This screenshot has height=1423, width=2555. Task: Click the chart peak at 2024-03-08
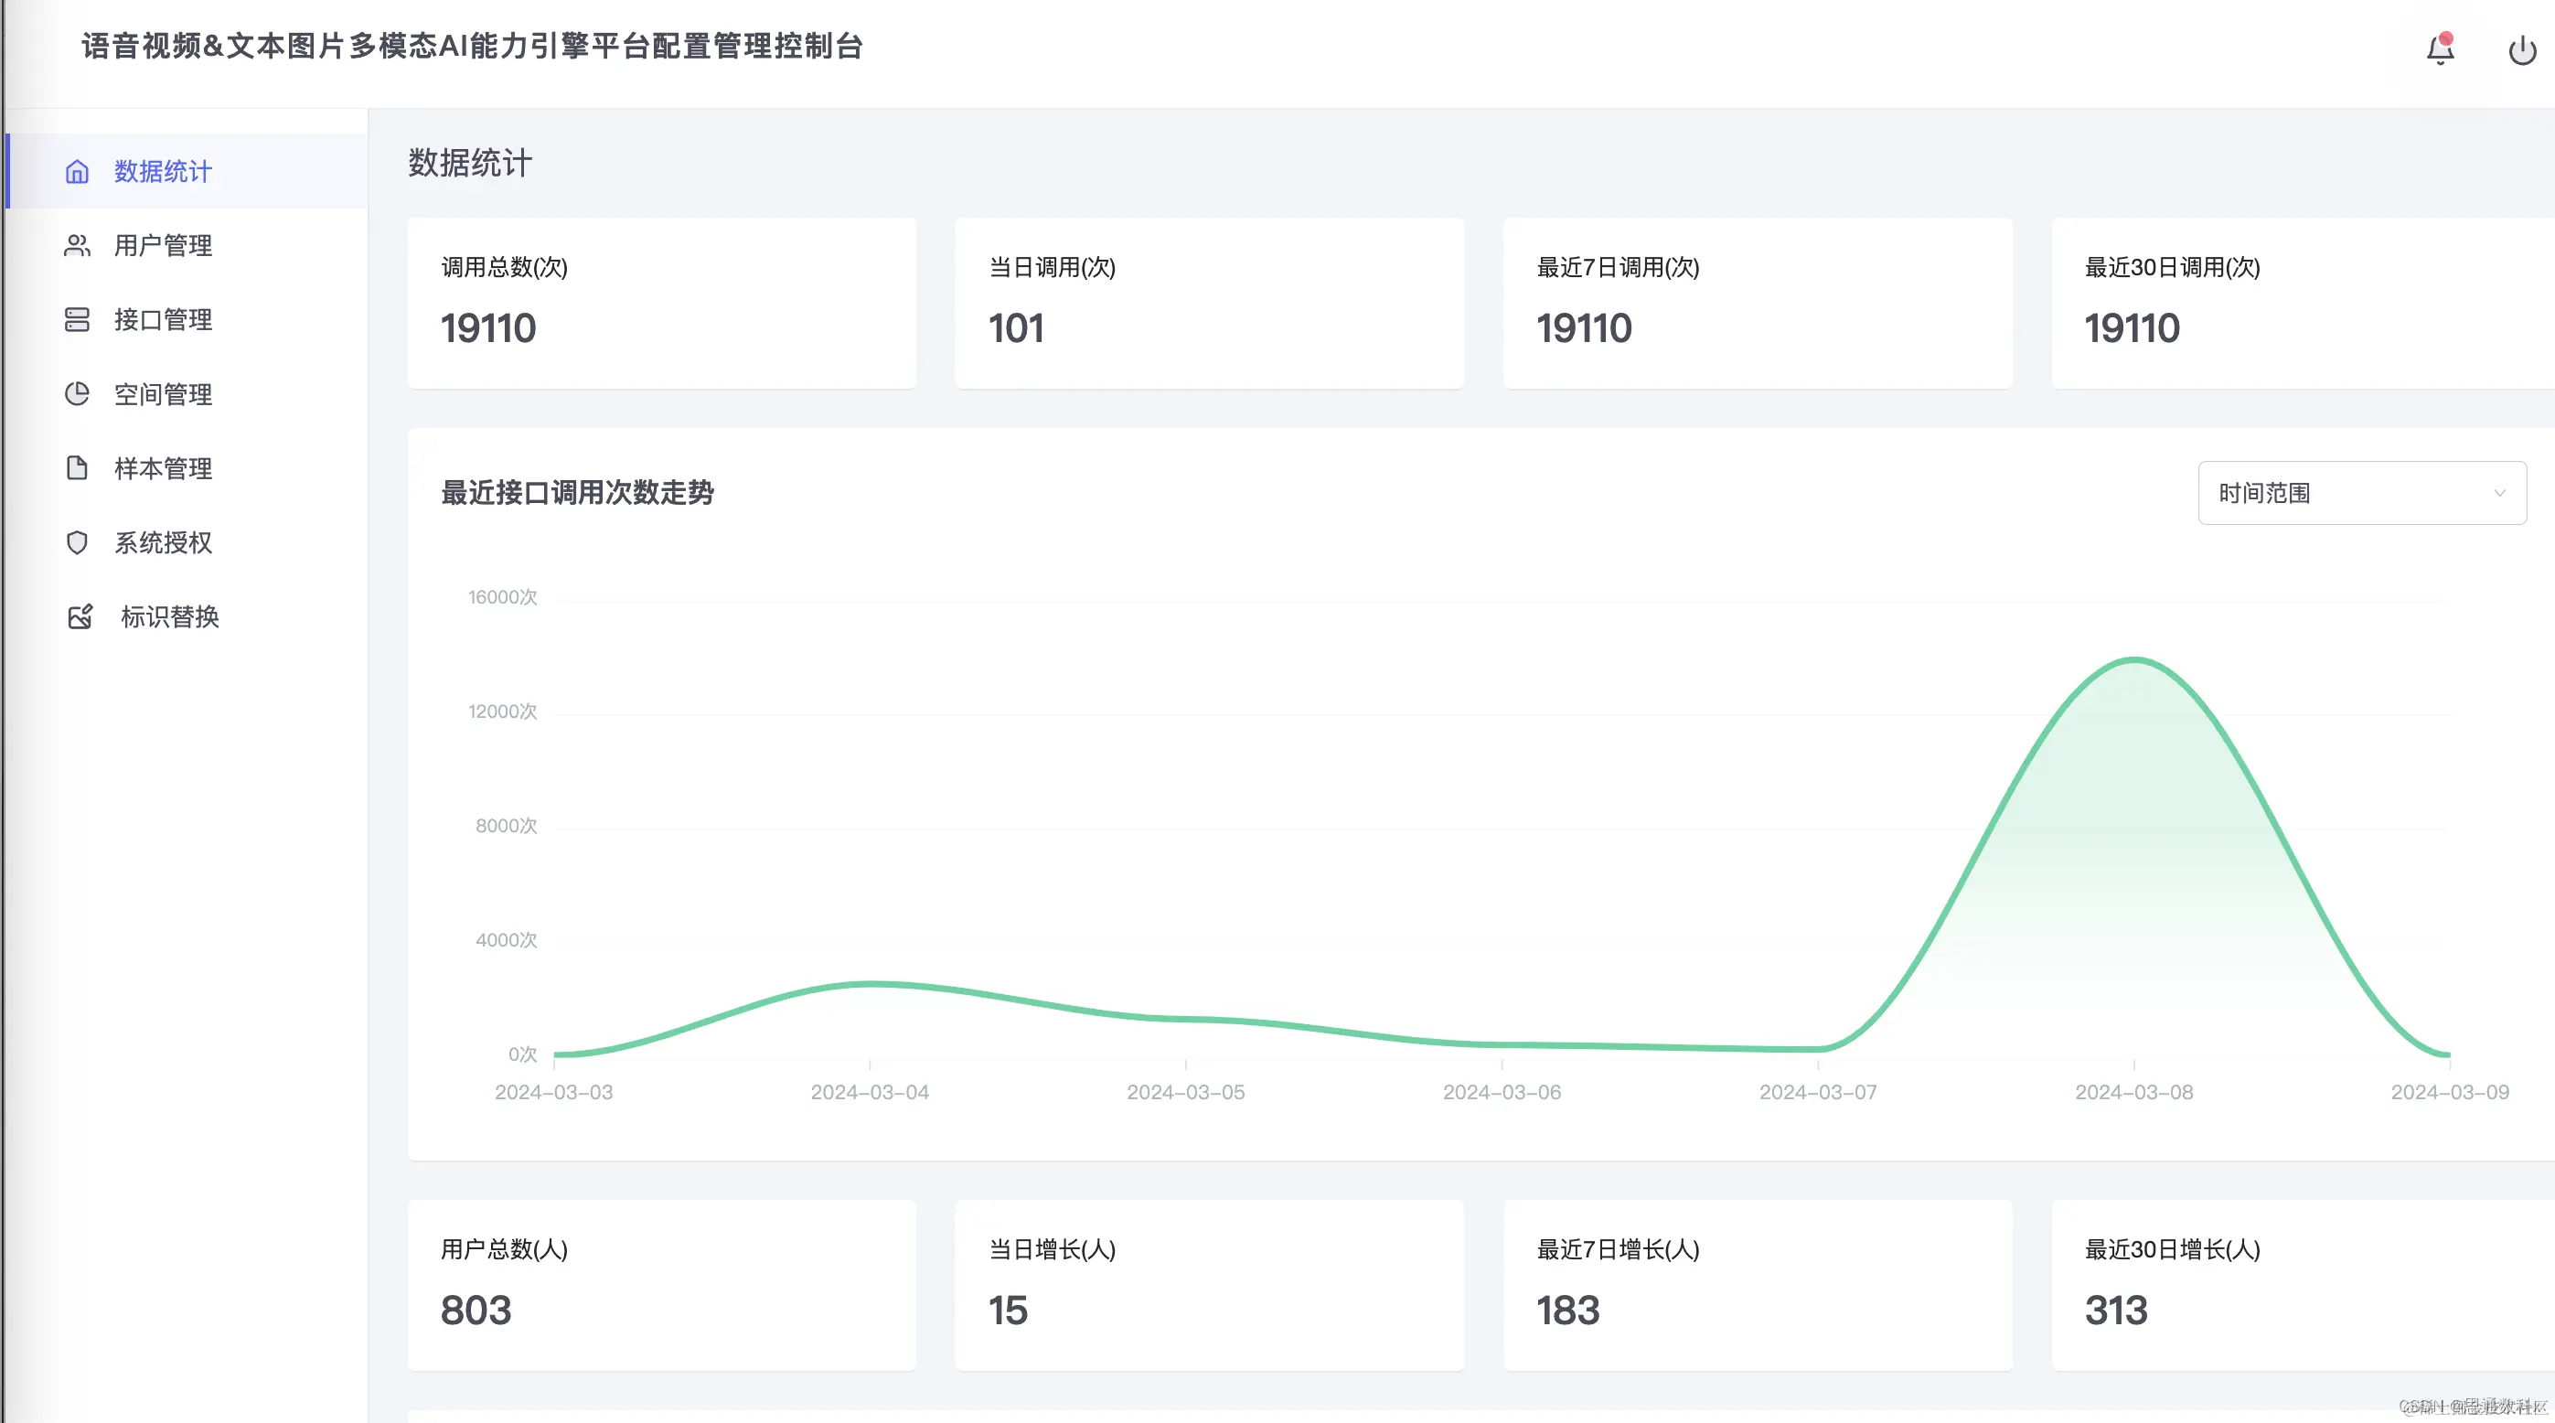[2134, 659]
